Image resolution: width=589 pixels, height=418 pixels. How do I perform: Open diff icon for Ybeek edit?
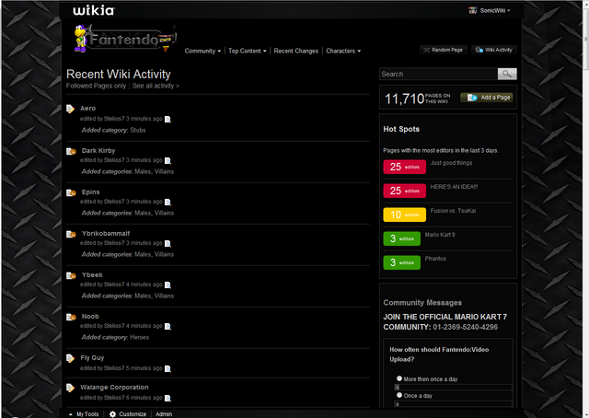coord(167,284)
